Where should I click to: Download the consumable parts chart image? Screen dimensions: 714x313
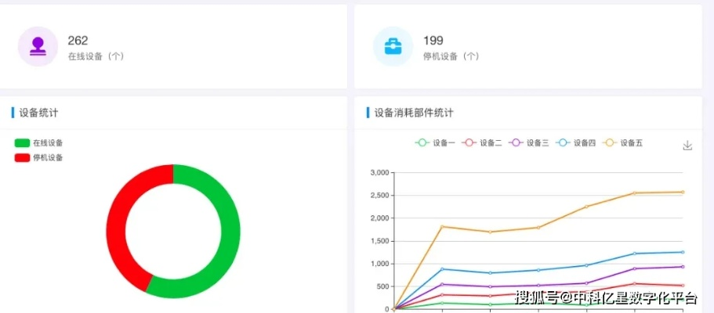click(687, 146)
